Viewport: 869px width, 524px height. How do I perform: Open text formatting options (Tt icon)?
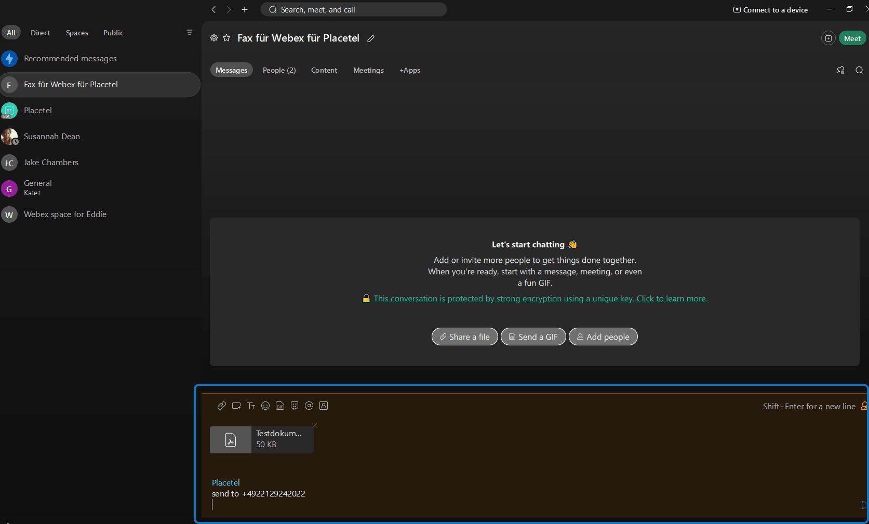tap(251, 406)
